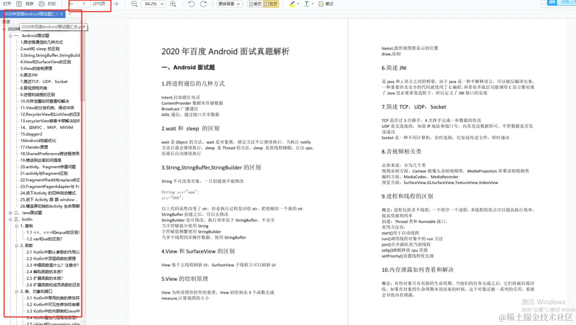The width and height of the screenshot is (576, 325).
Task: Click heading 10.内存泄漏如何查看和解决 on right page
Action: click(x=418, y=270)
